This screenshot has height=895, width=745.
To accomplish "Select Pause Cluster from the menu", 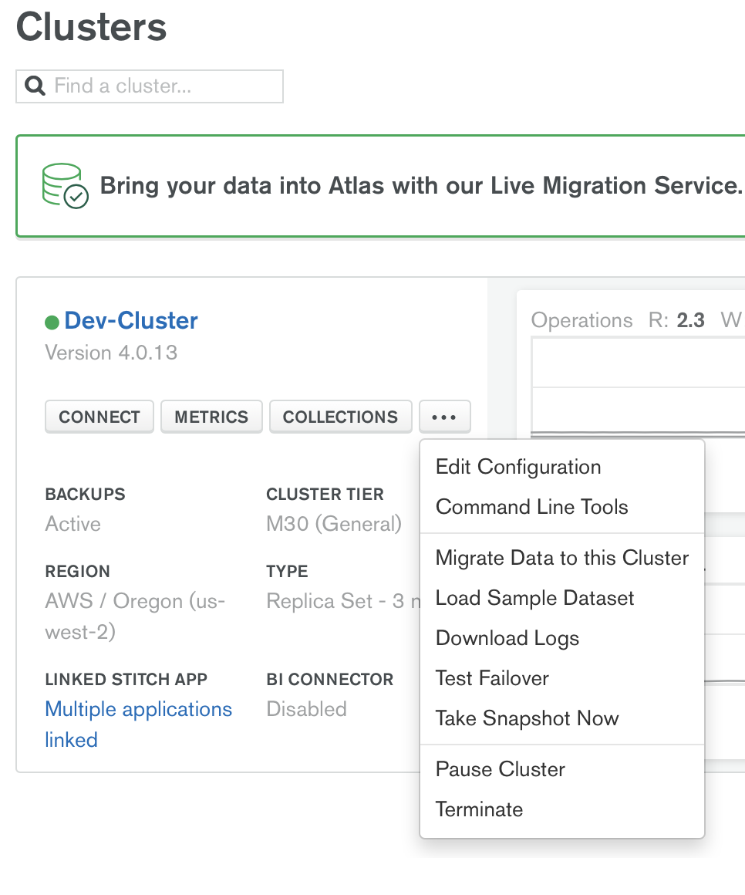I will [500, 769].
